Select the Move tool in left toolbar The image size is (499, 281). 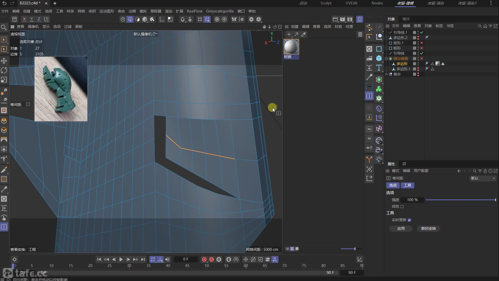(x=4, y=61)
